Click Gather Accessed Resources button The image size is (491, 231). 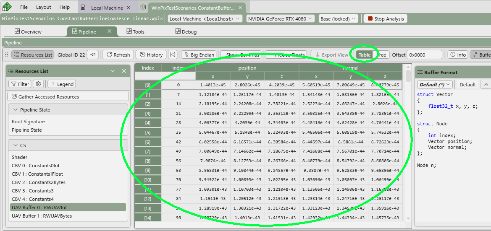[x=68, y=97]
